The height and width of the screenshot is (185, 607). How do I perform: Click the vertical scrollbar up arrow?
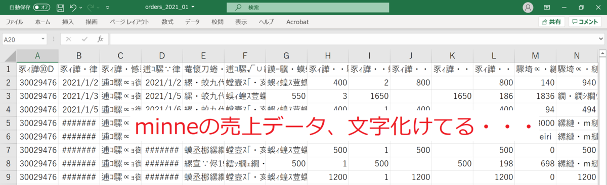[602, 53]
